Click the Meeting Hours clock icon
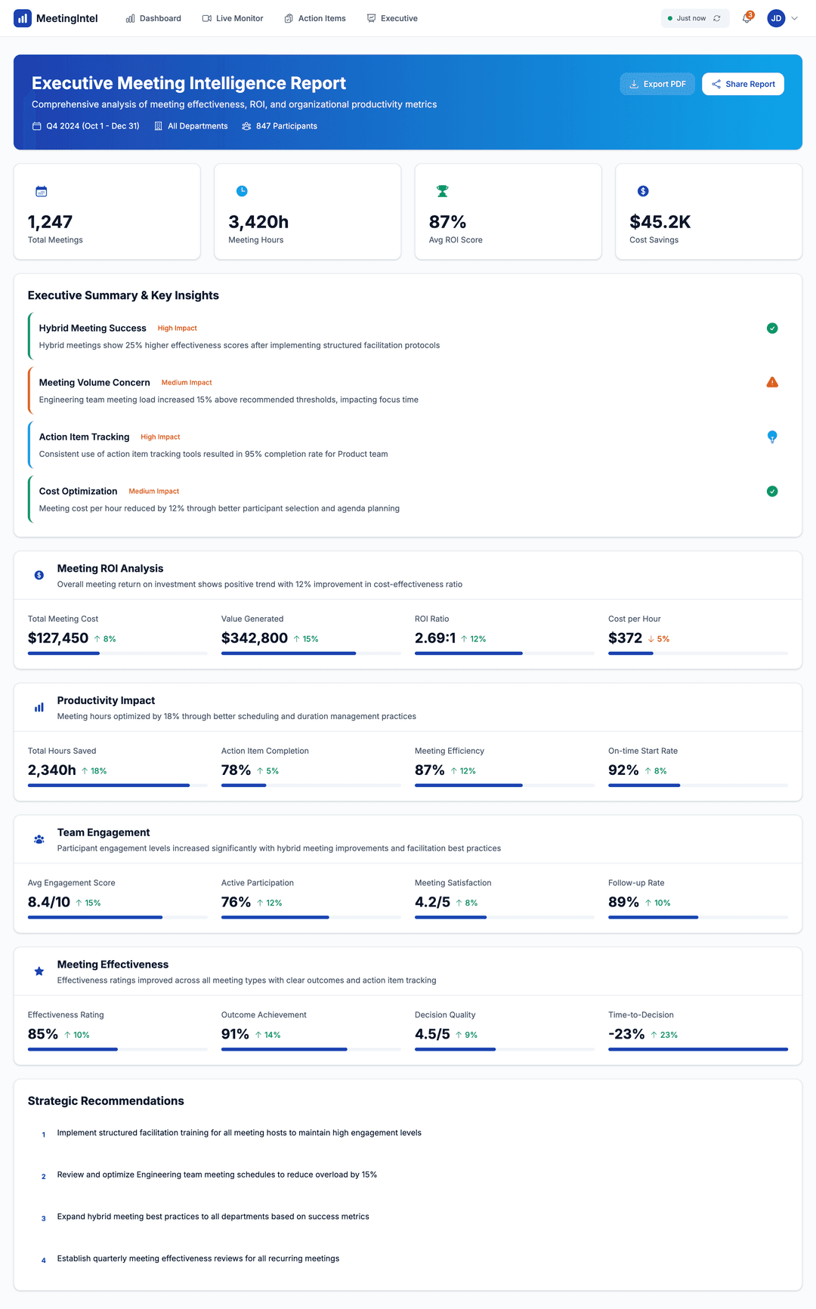This screenshot has width=816, height=1309. click(x=242, y=192)
